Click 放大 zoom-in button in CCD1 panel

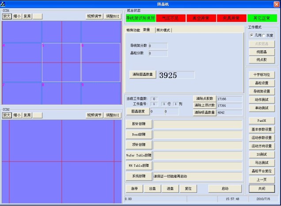[7, 16]
